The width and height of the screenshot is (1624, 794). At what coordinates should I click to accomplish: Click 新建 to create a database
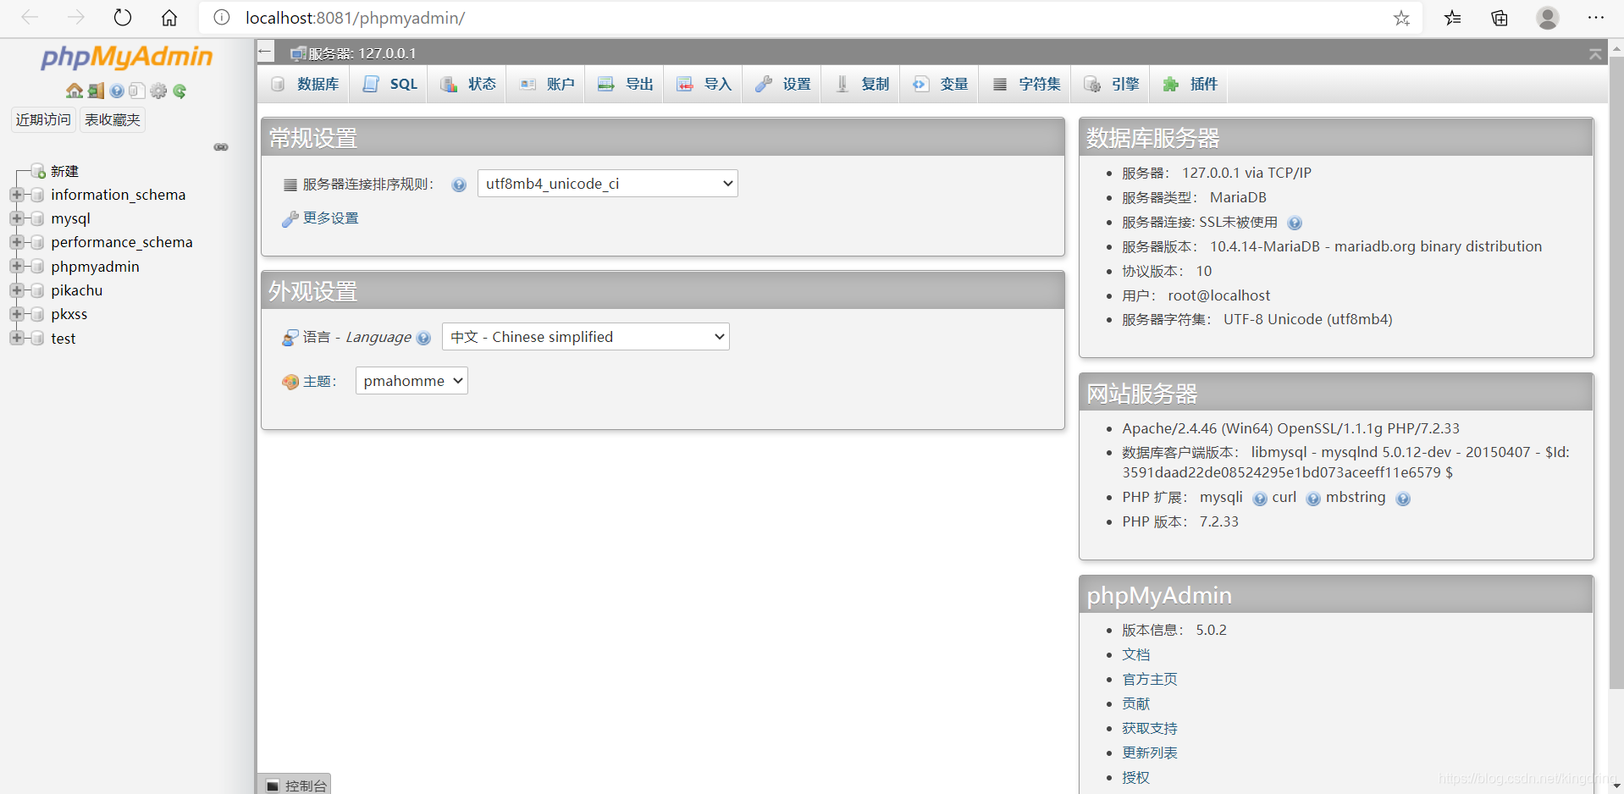64,171
